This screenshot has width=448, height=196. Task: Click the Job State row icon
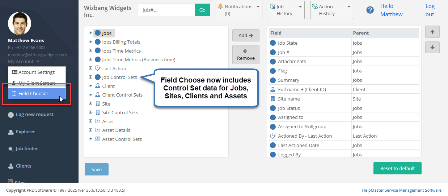[273, 43]
